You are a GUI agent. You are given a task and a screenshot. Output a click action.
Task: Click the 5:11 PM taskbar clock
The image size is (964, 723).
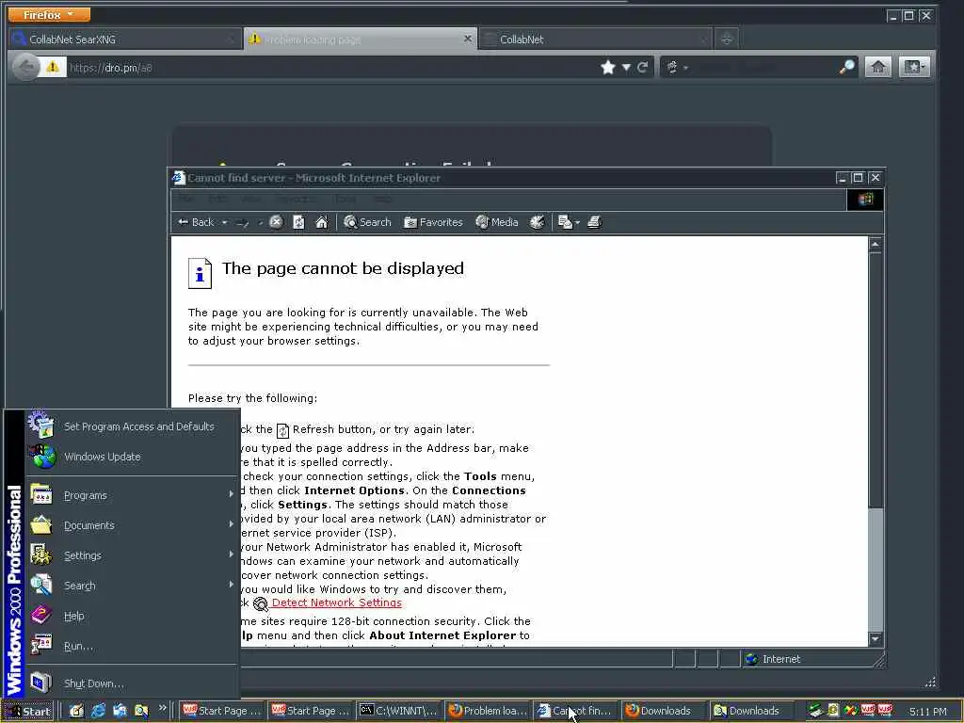[x=927, y=712]
